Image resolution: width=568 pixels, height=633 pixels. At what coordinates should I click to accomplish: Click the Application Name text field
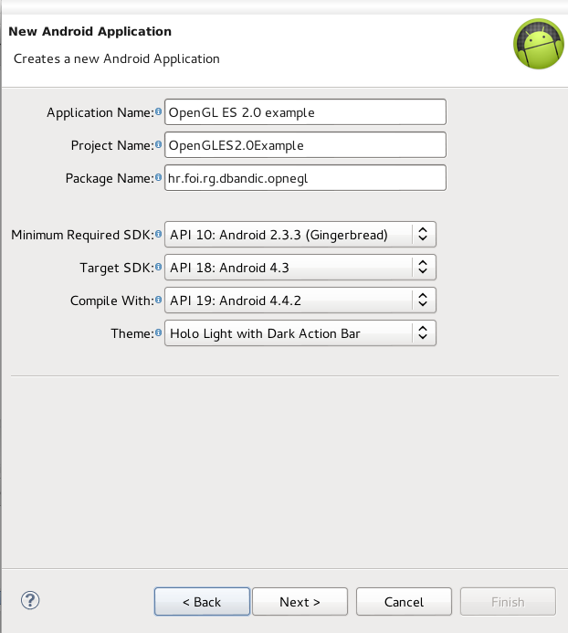click(x=306, y=111)
